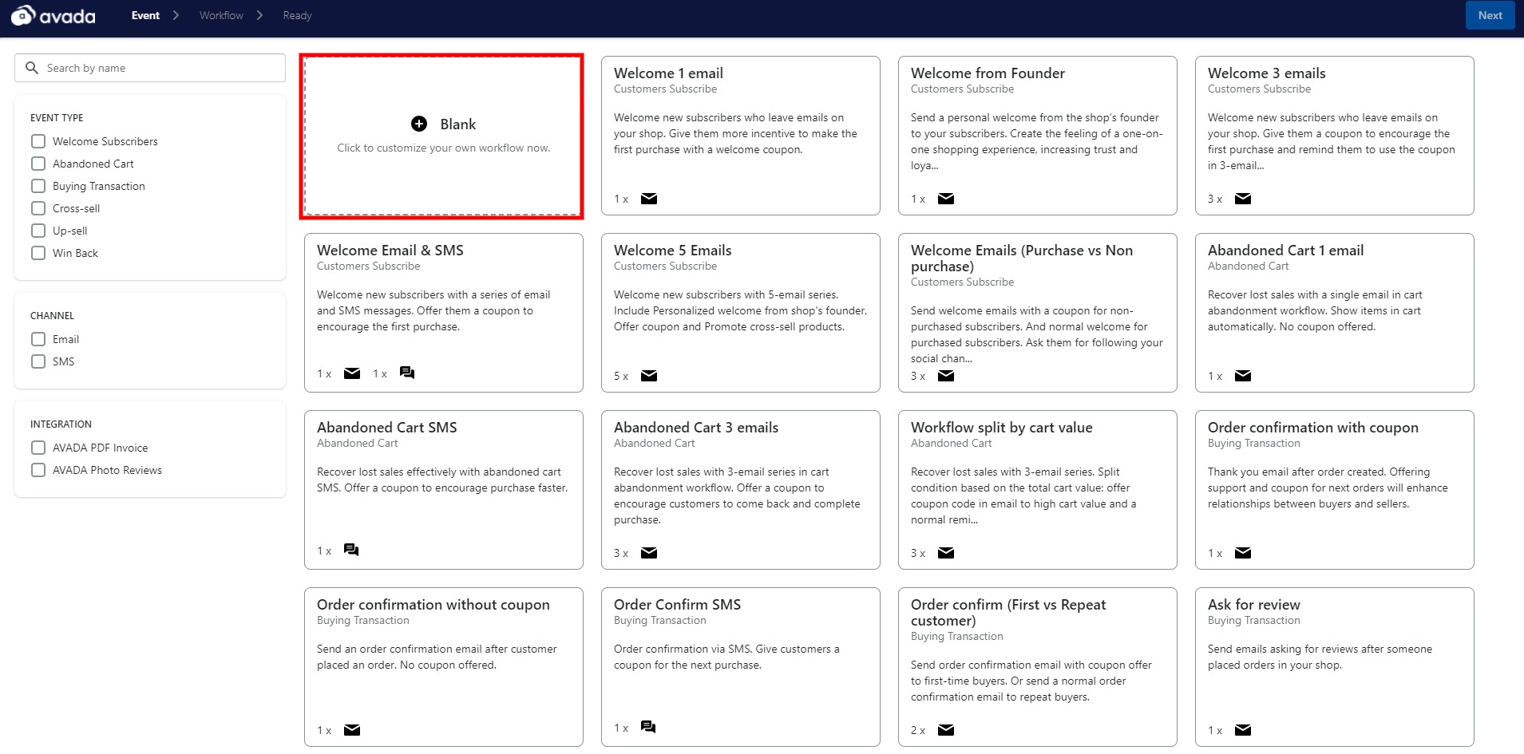Click the SMS icon on Order Confirm SMS card
1524x754 pixels.
pos(648,727)
